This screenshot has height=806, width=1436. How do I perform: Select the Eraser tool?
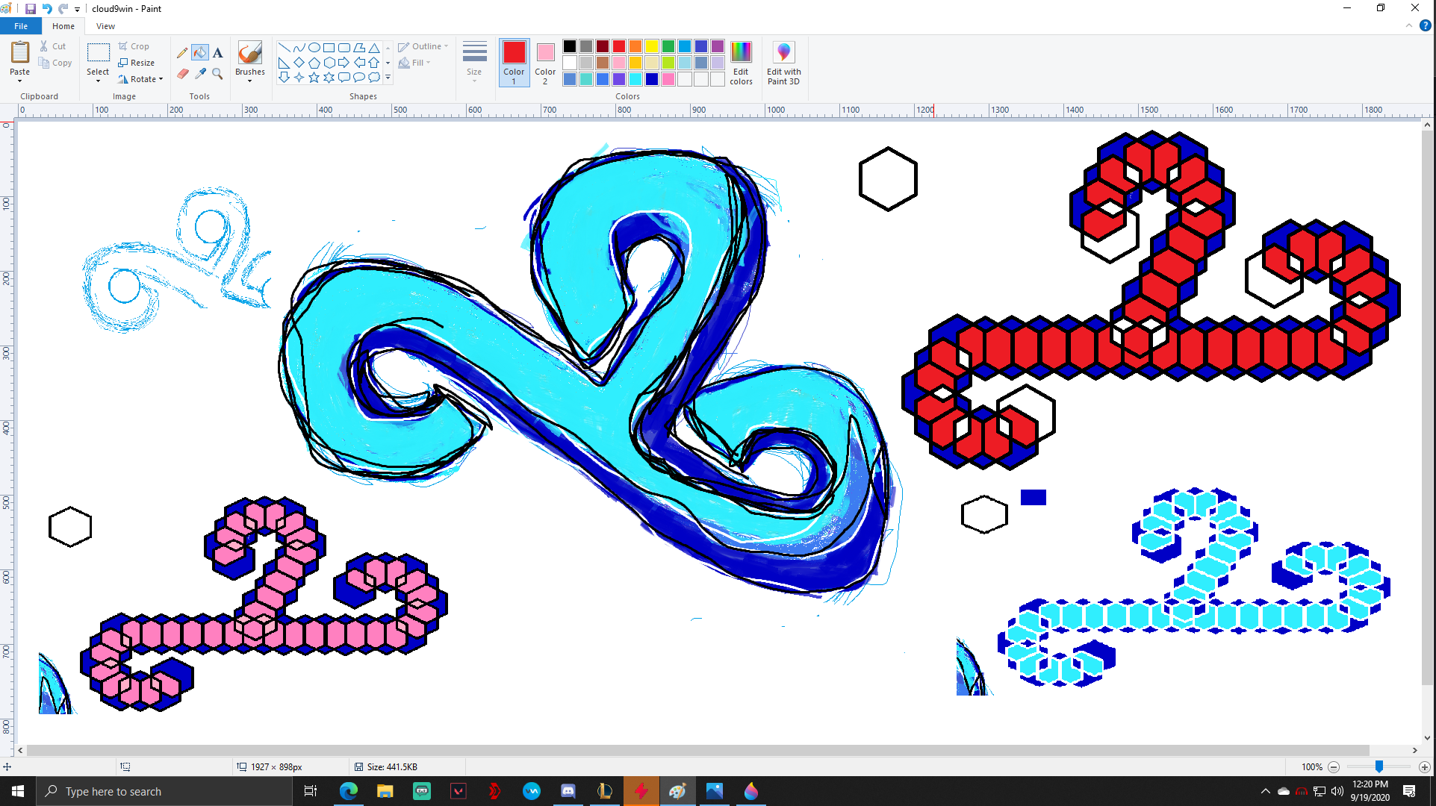[x=182, y=73]
